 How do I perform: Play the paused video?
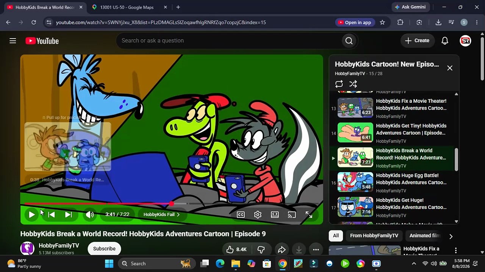[x=31, y=215]
